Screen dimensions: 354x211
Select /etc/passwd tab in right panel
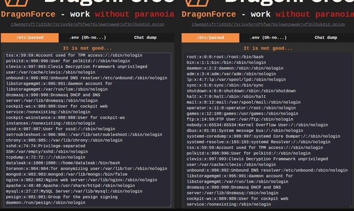tap(211, 38)
